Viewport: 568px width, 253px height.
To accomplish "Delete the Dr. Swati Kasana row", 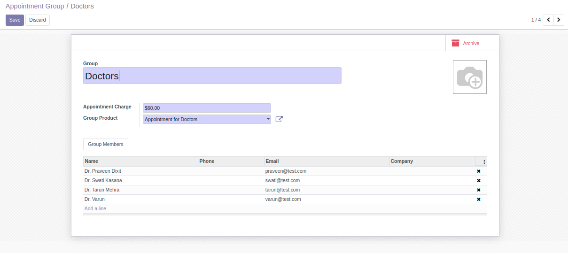I will pyautogui.click(x=478, y=181).
